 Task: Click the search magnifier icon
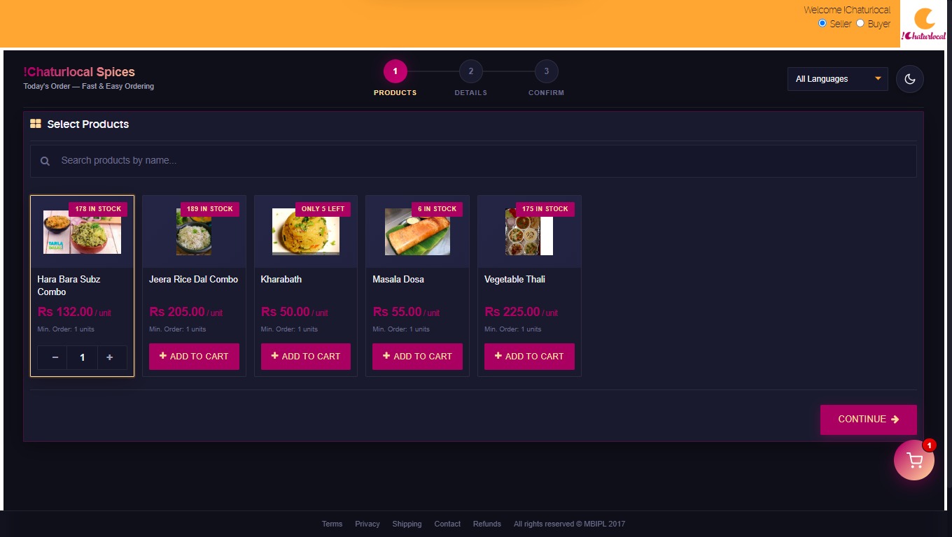coord(45,161)
